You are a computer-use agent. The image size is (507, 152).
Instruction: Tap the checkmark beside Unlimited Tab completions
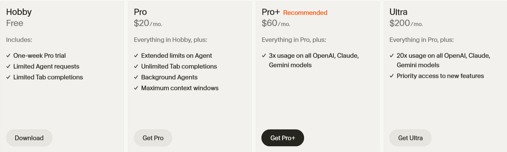136,66
